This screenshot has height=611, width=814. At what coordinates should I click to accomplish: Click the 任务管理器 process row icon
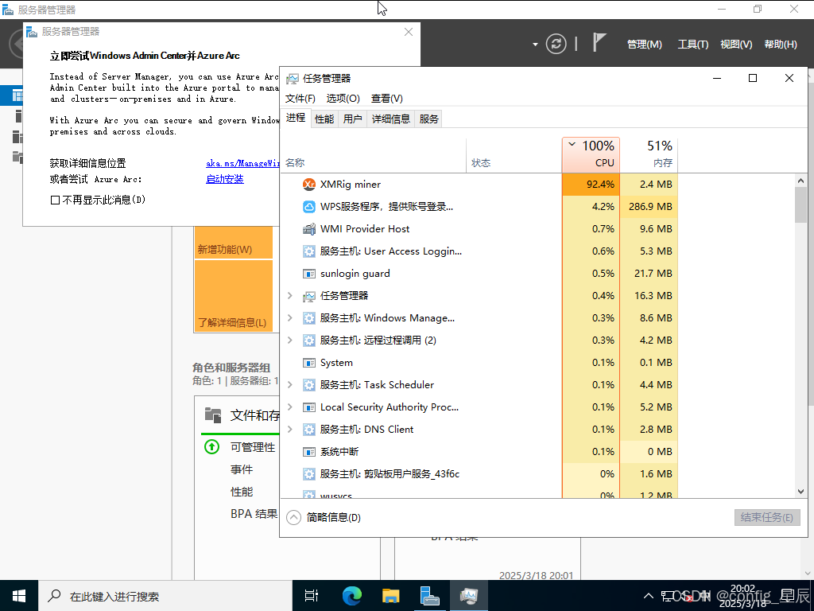[x=309, y=296]
